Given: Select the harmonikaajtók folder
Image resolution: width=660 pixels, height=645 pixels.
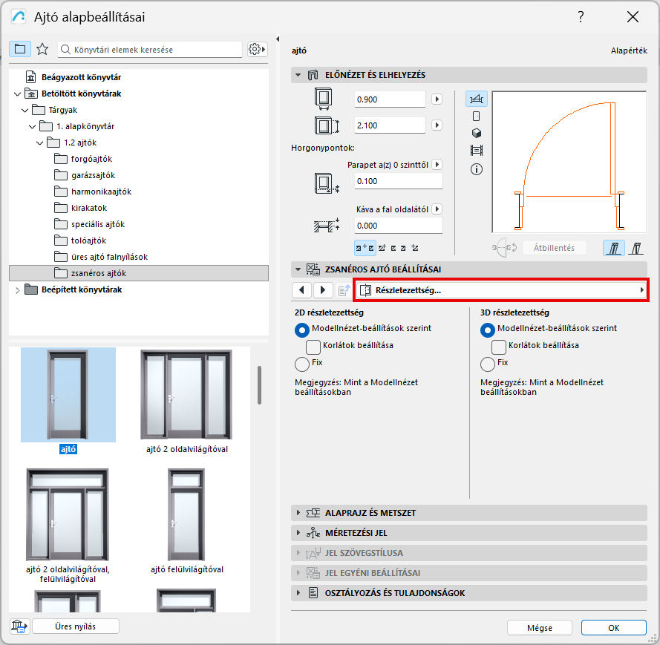Looking at the screenshot, I should point(101,191).
